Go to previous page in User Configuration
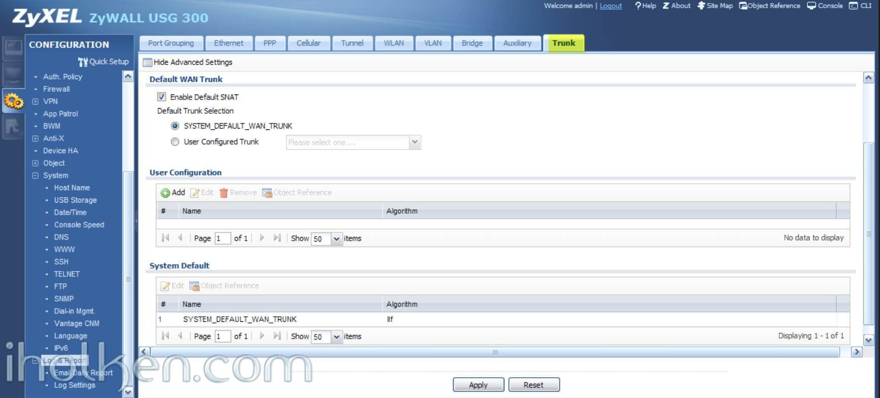 coord(179,238)
